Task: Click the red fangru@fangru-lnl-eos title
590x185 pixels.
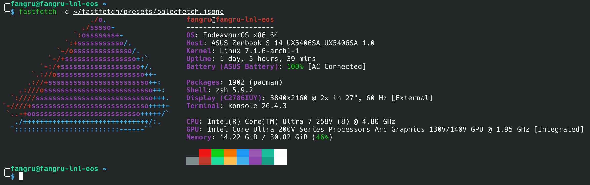Action: click(x=230, y=20)
